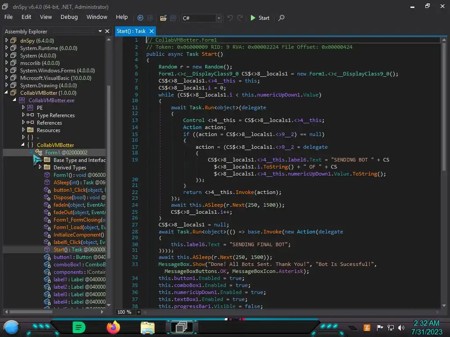Click the Form1_Load method icon
This screenshot has height=337, width=450.
[47, 227]
